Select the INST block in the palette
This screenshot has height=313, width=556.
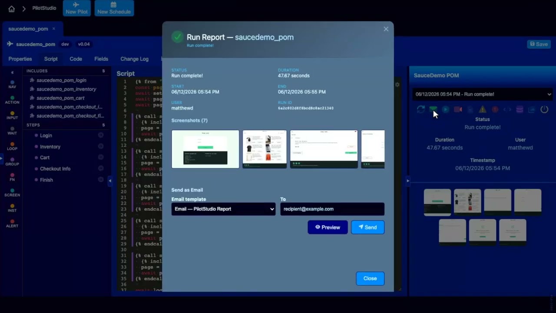[12, 208]
